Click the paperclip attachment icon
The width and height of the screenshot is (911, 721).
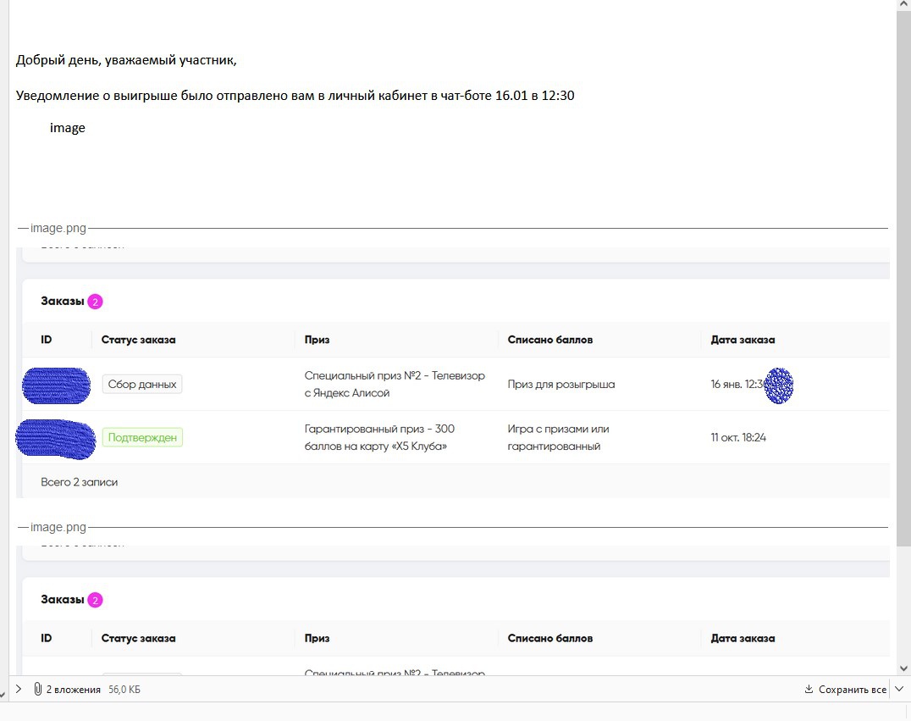(37, 690)
